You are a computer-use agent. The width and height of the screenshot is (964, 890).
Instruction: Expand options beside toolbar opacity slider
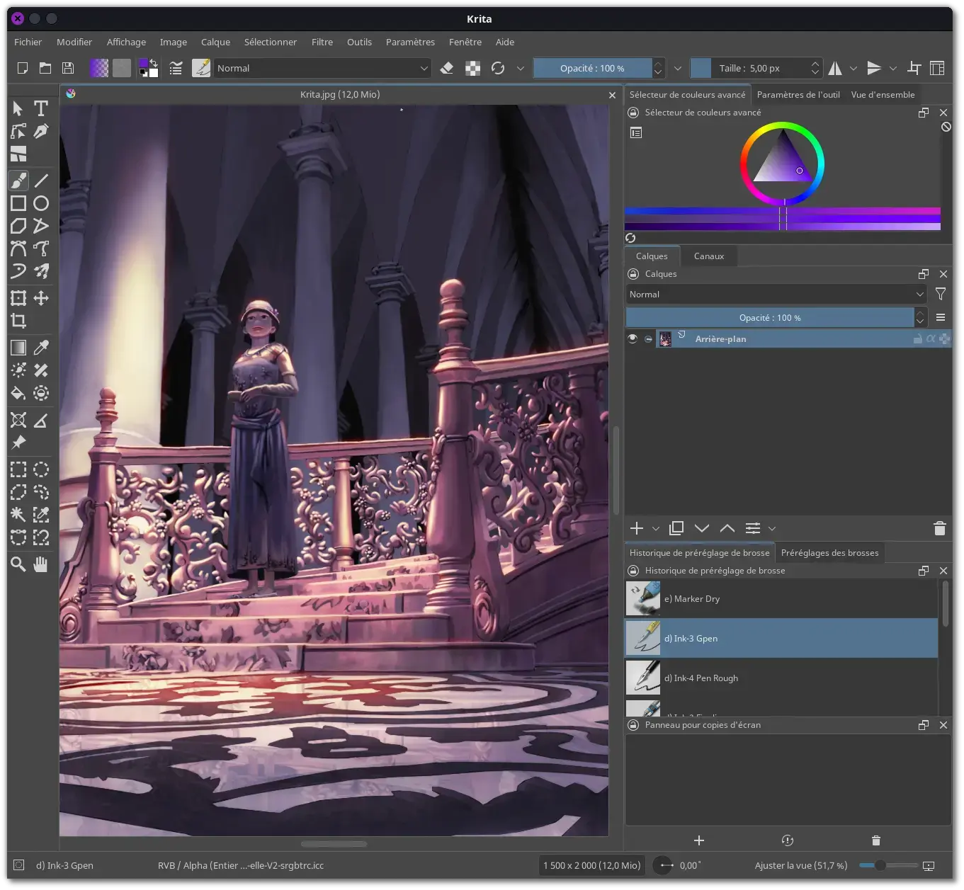(x=678, y=69)
